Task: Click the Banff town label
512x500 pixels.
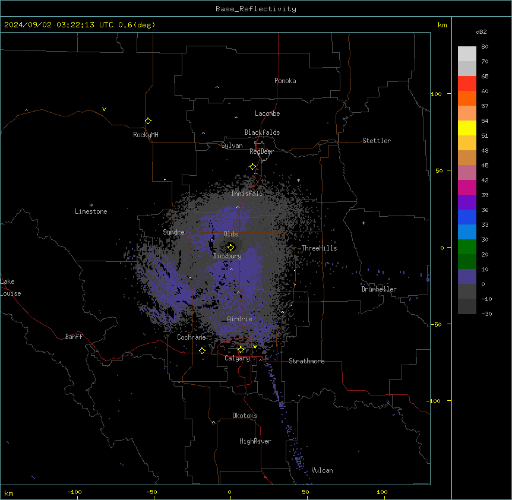Action: 74,337
